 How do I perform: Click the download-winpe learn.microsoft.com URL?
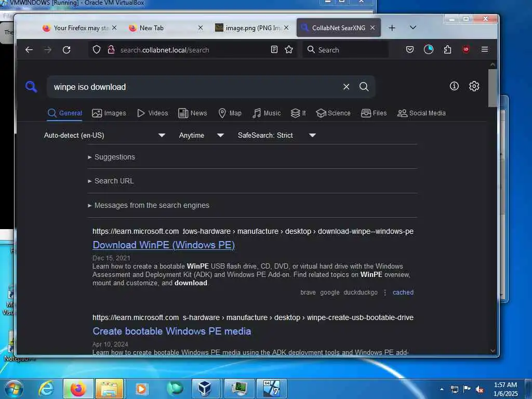[253, 231]
